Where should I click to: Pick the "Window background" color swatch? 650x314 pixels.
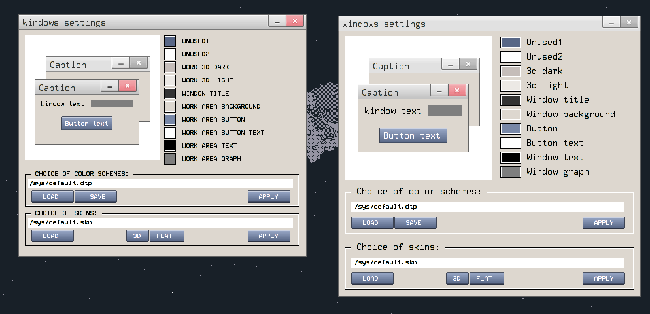[510, 114]
